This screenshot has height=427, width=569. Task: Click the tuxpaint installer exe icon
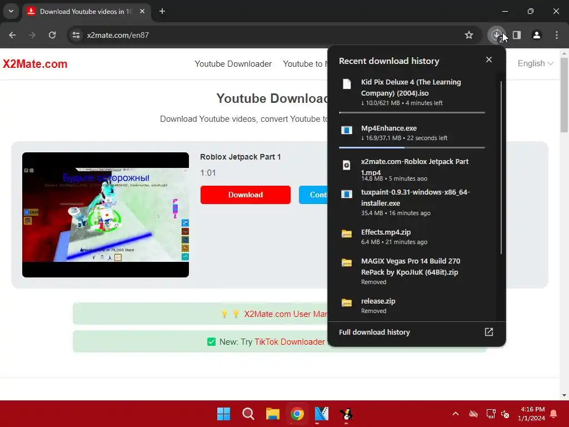(347, 194)
